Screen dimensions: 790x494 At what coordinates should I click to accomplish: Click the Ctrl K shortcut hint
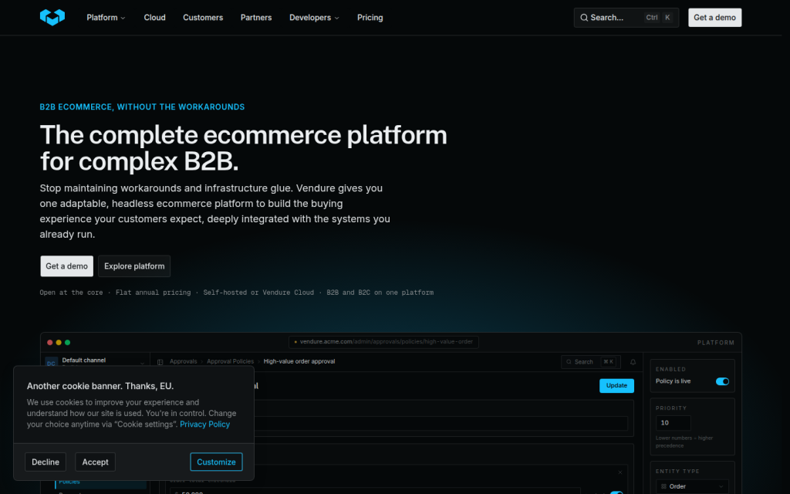[x=658, y=18]
